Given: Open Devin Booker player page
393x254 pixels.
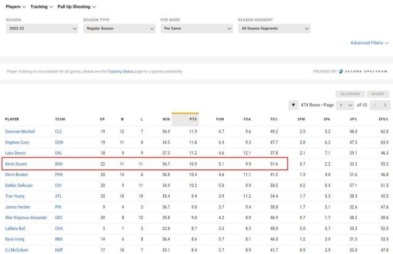Looking at the screenshot, I should tap(17, 174).
